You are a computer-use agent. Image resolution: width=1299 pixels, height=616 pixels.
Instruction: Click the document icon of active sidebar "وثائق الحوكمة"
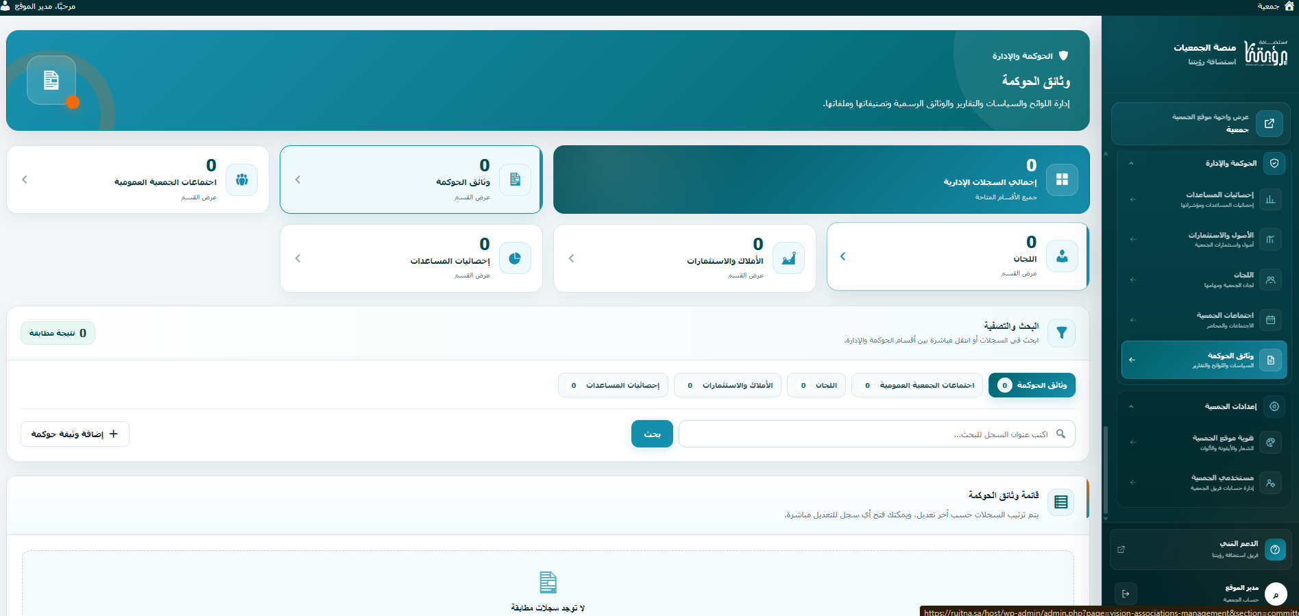tap(1270, 360)
